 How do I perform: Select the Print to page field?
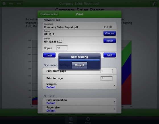click(x=106, y=78)
